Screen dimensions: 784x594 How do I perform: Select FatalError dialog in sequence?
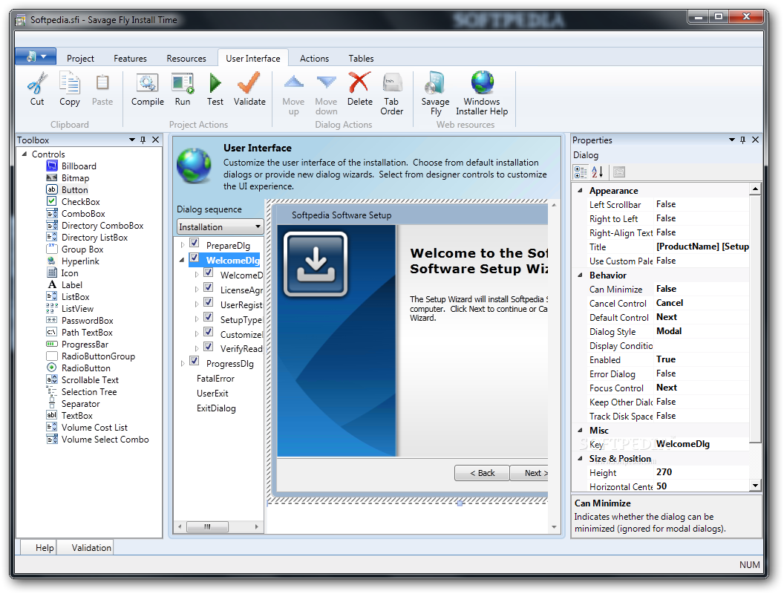click(215, 379)
